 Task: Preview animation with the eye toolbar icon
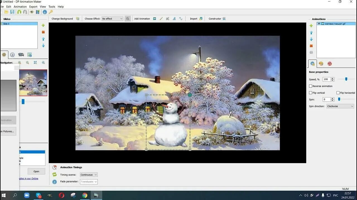[32, 12]
